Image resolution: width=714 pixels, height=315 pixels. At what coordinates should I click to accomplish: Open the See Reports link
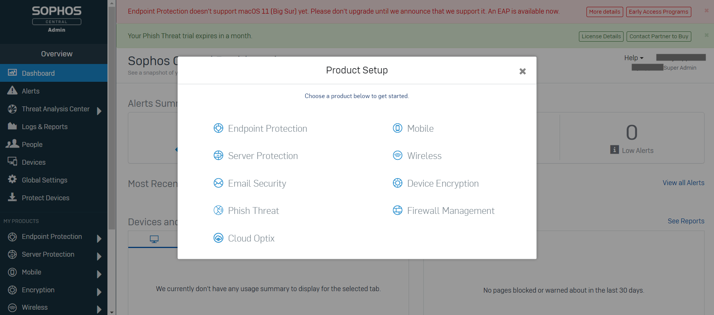pyautogui.click(x=686, y=221)
